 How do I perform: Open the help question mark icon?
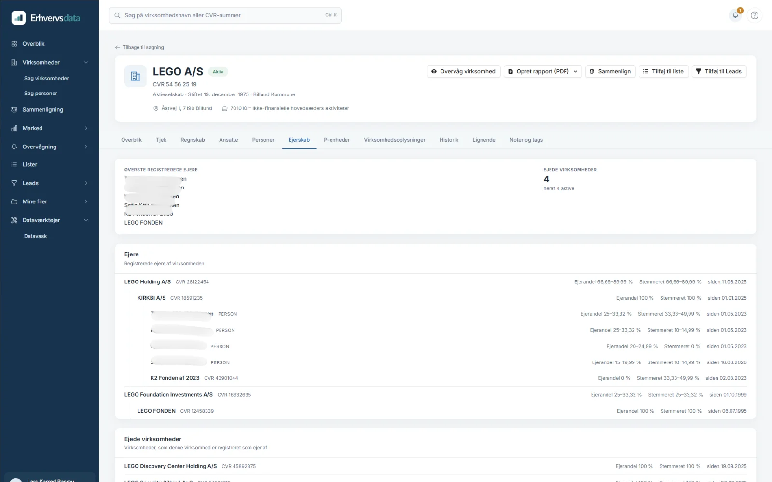pos(755,15)
